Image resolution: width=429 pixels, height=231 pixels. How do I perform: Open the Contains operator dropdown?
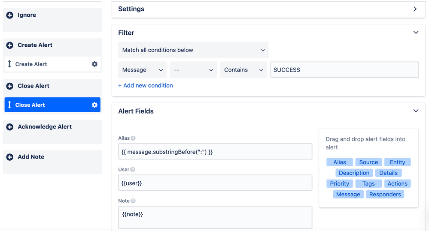(x=243, y=70)
